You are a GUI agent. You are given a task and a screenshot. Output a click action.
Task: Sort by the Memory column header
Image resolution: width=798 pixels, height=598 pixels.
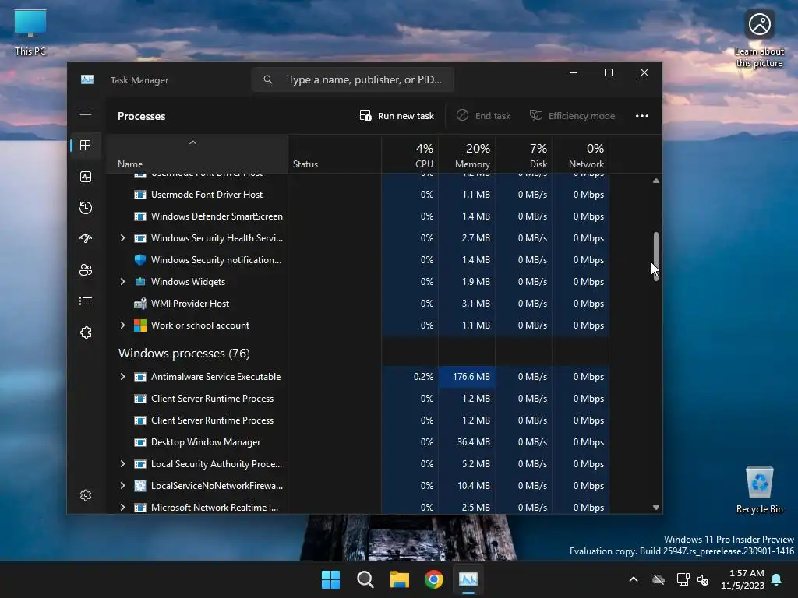point(467,154)
